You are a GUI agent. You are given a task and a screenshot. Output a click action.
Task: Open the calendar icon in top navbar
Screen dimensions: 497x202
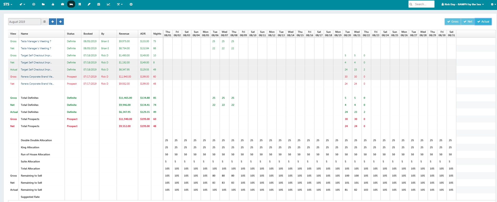[99, 4]
